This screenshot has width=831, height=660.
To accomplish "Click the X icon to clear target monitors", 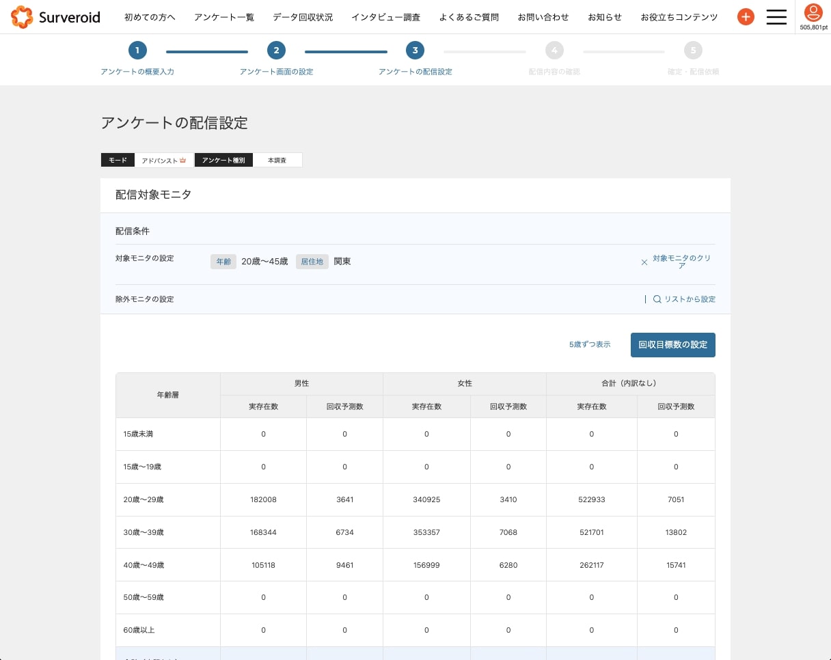I will [644, 262].
